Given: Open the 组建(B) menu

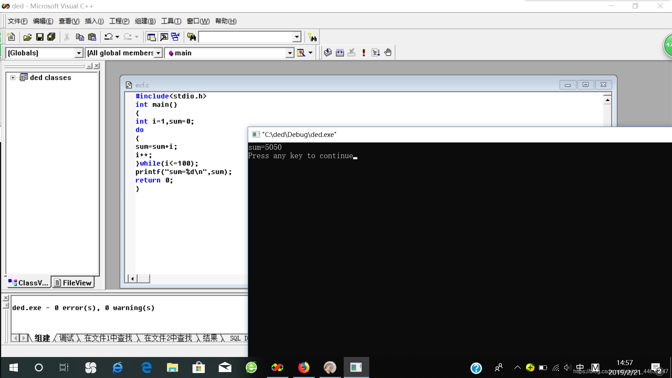Looking at the screenshot, I should point(145,21).
